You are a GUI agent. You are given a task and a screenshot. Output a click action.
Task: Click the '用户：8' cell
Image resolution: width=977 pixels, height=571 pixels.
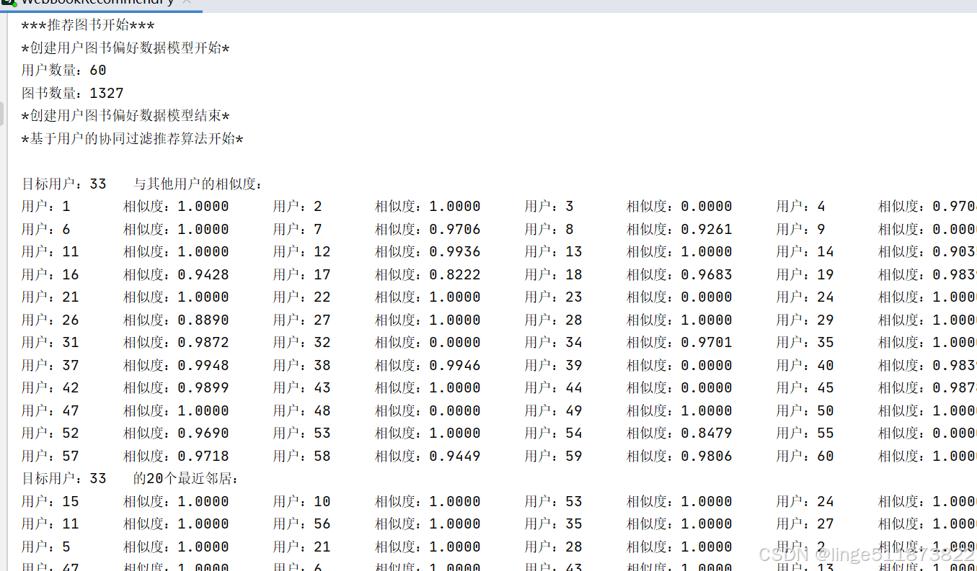(549, 230)
